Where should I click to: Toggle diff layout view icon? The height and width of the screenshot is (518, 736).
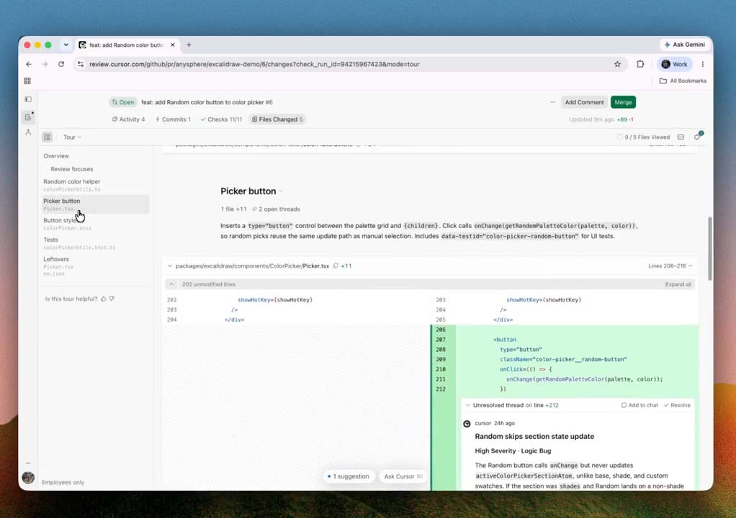681,137
